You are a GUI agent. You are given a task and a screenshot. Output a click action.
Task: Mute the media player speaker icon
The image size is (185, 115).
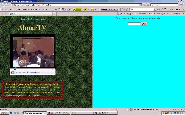coord(28,72)
